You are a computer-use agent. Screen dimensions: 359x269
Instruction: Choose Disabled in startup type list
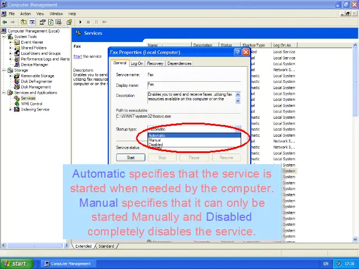tap(194, 145)
